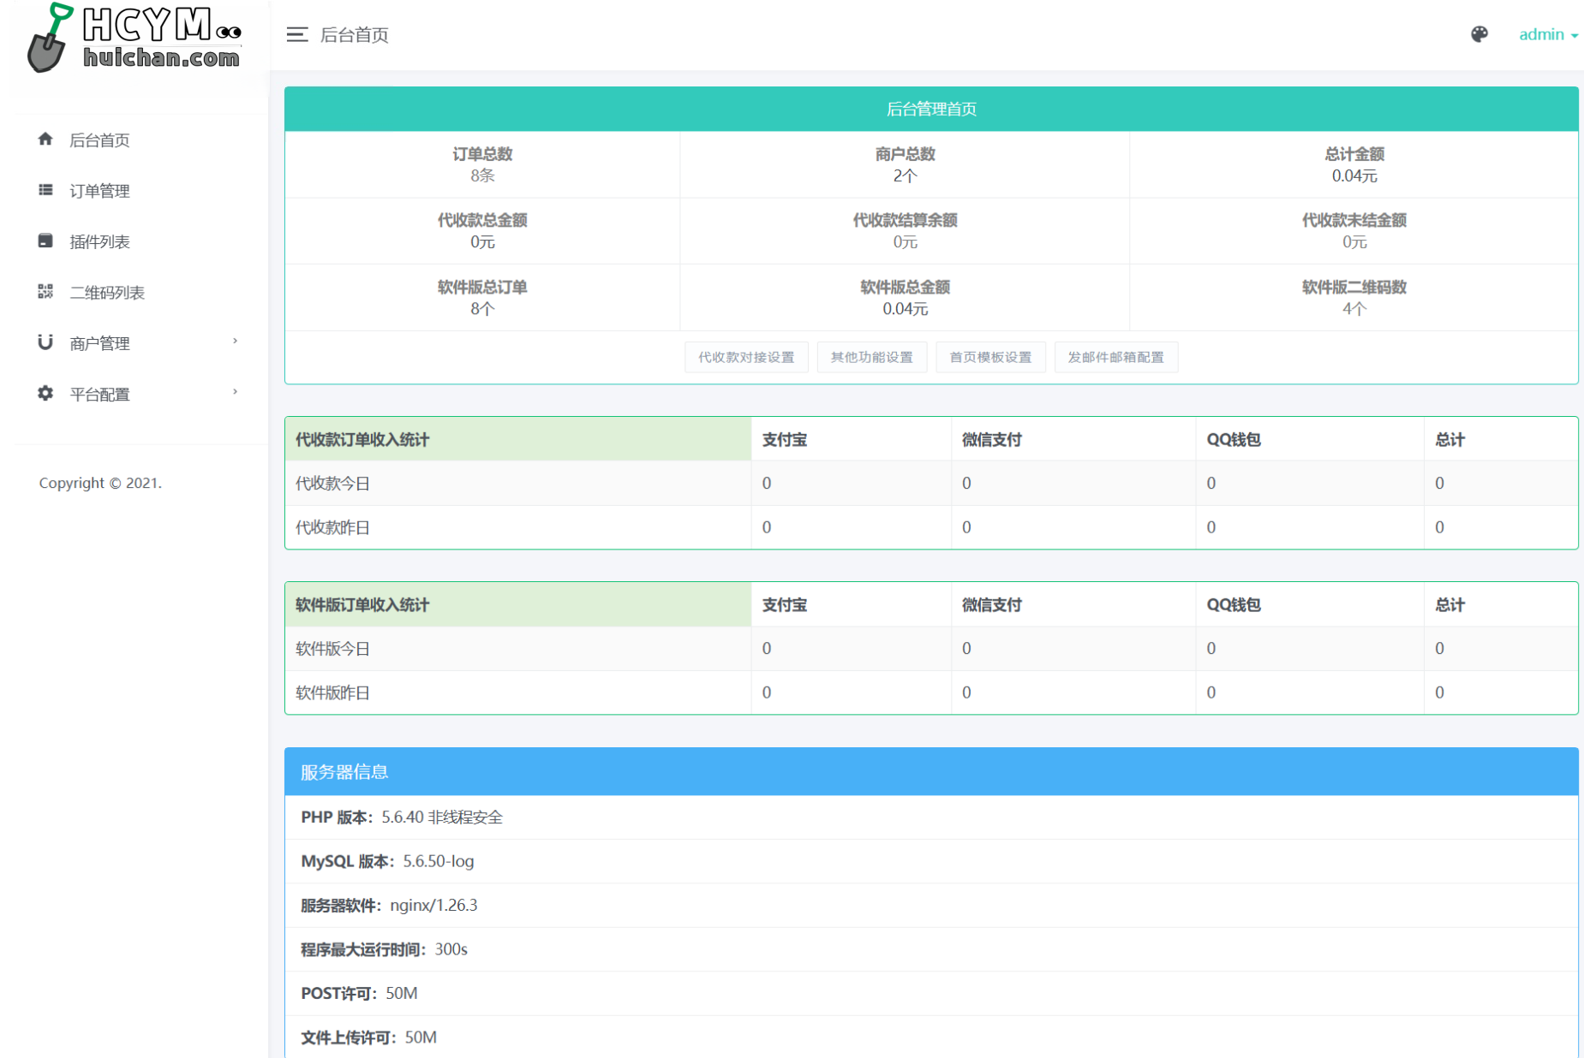The height and width of the screenshot is (1058, 1584).
Task: Open 发邮件邮箱配置 button
Action: pyautogui.click(x=1115, y=357)
